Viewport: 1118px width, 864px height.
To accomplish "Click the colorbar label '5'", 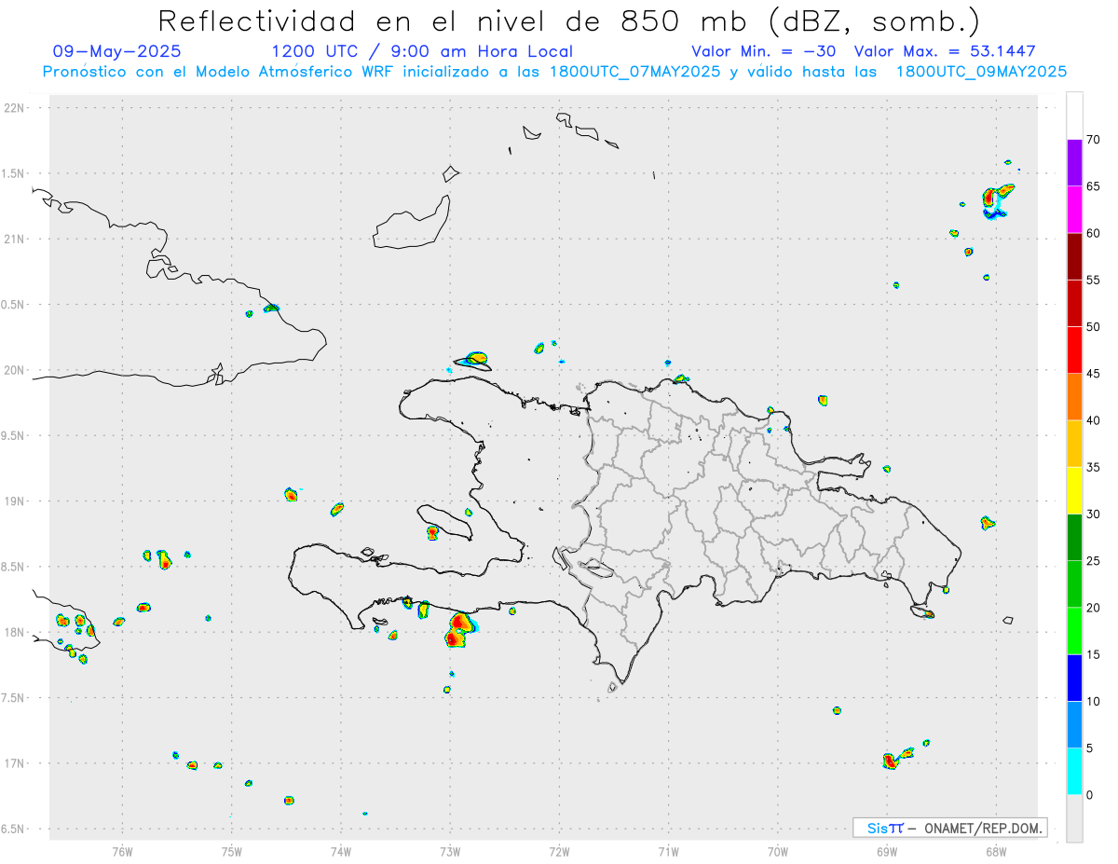I will [1089, 747].
